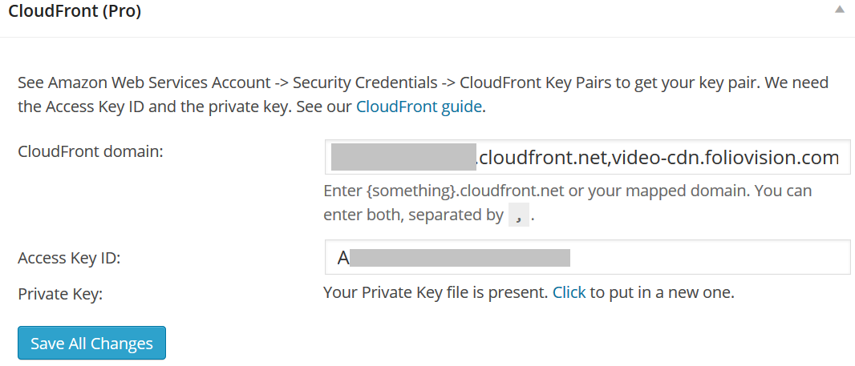
Task: Select the Private Key label
Action: 60,294
